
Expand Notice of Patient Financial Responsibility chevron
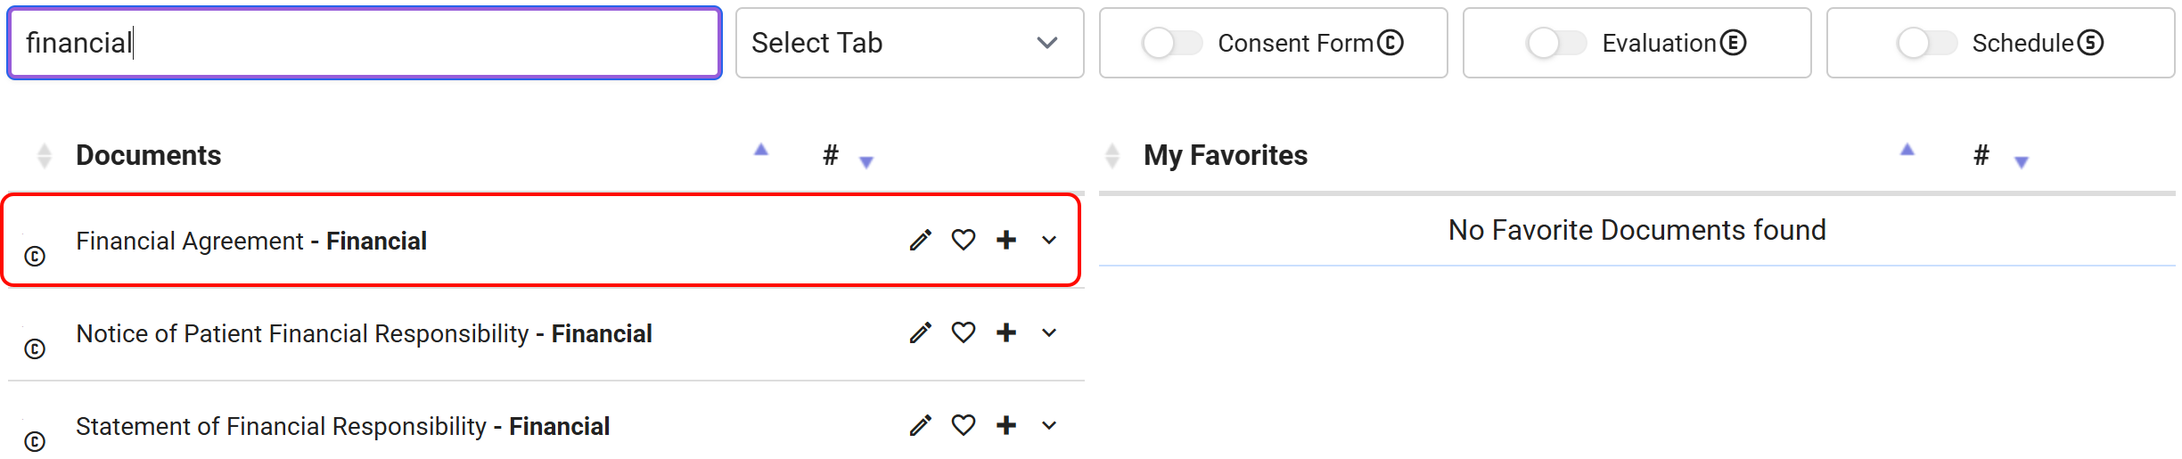pos(1049,332)
